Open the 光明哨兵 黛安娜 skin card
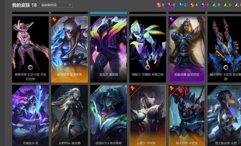 tap(69, 116)
